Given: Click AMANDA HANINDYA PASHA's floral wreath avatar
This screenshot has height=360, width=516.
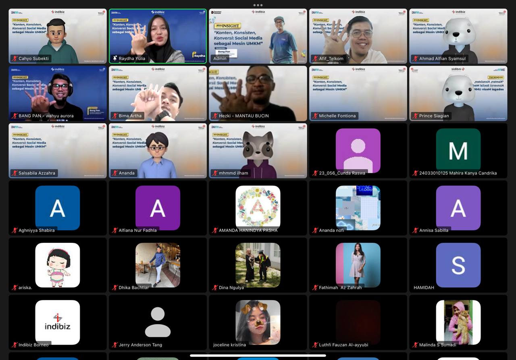Looking at the screenshot, I should [x=258, y=207].
